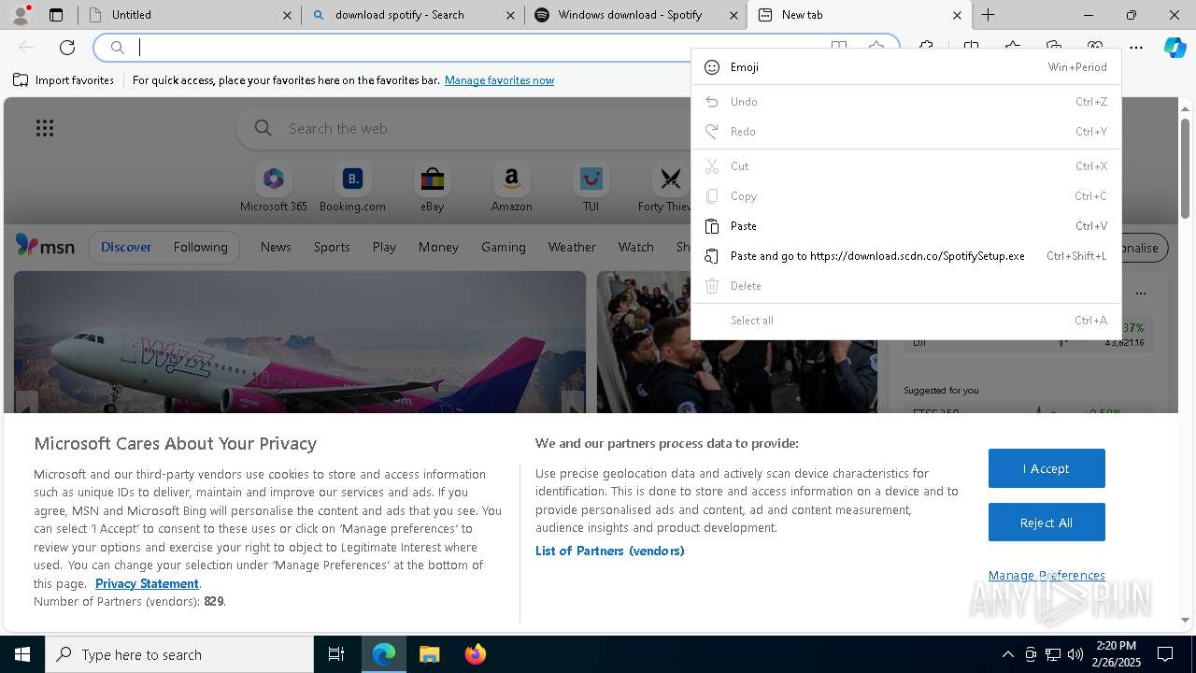This screenshot has width=1196, height=673.
Task: Click Reject All privacy button
Action: point(1046,523)
